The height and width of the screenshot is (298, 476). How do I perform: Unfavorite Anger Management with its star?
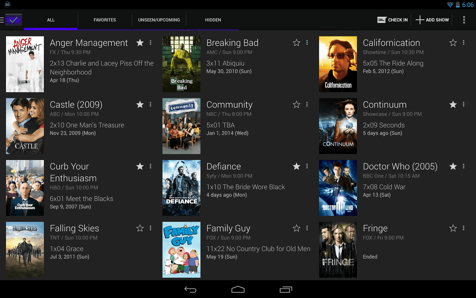(140, 43)
